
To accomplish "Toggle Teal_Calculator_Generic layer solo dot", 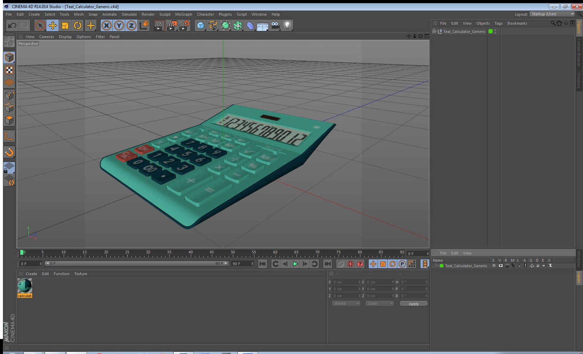I will coord(494,266).
